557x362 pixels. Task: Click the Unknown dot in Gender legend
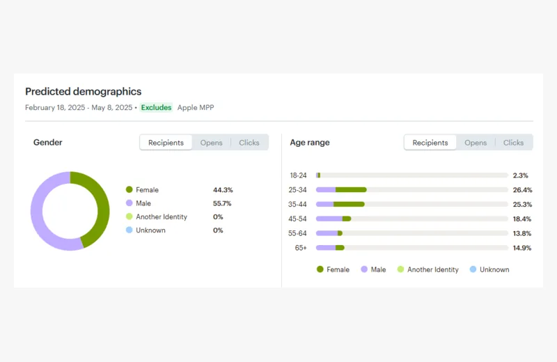click(x=130, y=230)
